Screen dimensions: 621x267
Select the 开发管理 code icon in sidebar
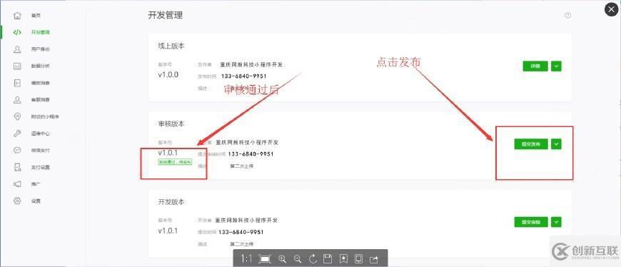point(17,33)
